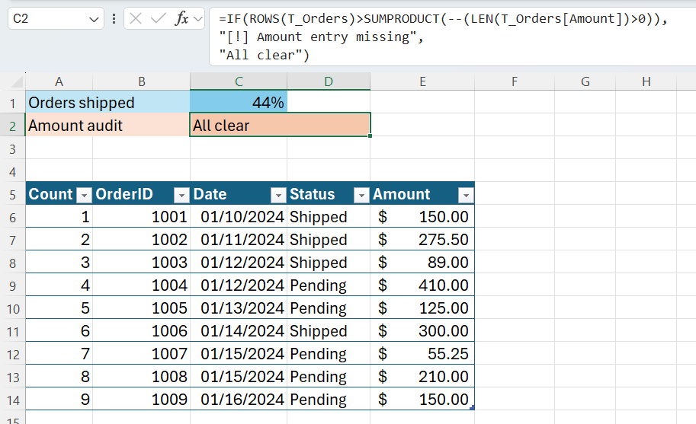Select date cell 01/11/2024

click(x=239, y=240)
